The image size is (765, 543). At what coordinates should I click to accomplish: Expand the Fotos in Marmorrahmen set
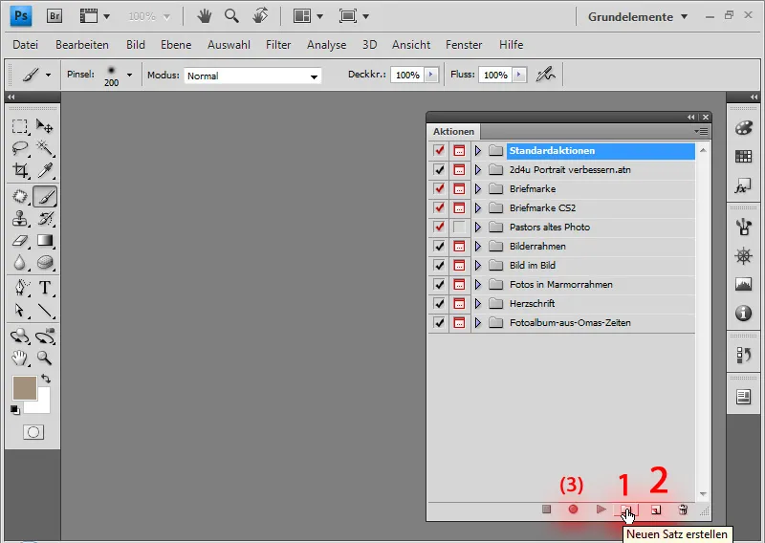click(x=478, y=285)
